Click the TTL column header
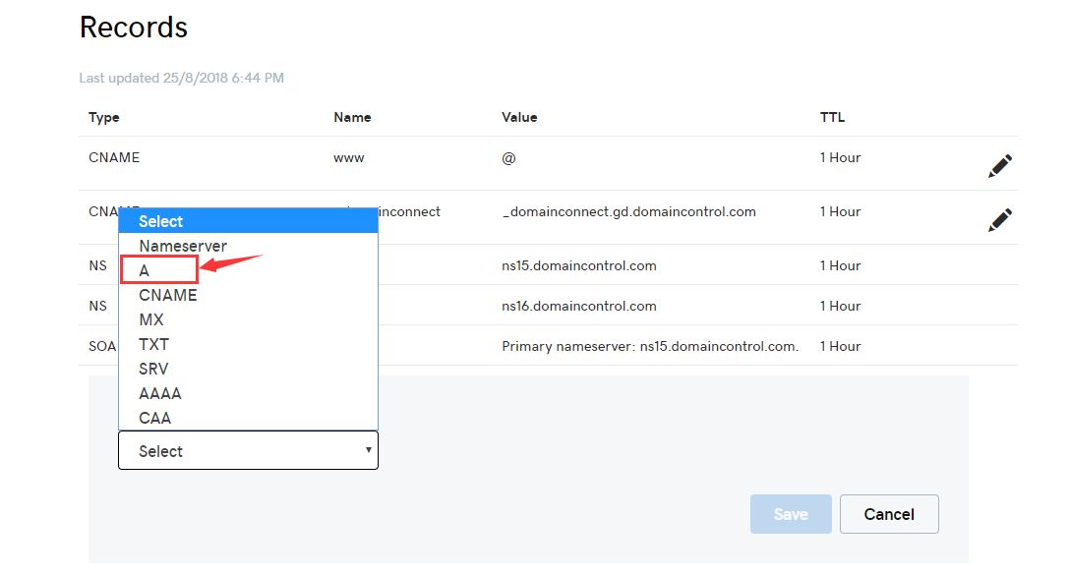This screenshot has width=1070, height=575. click(x=832, y=117)
